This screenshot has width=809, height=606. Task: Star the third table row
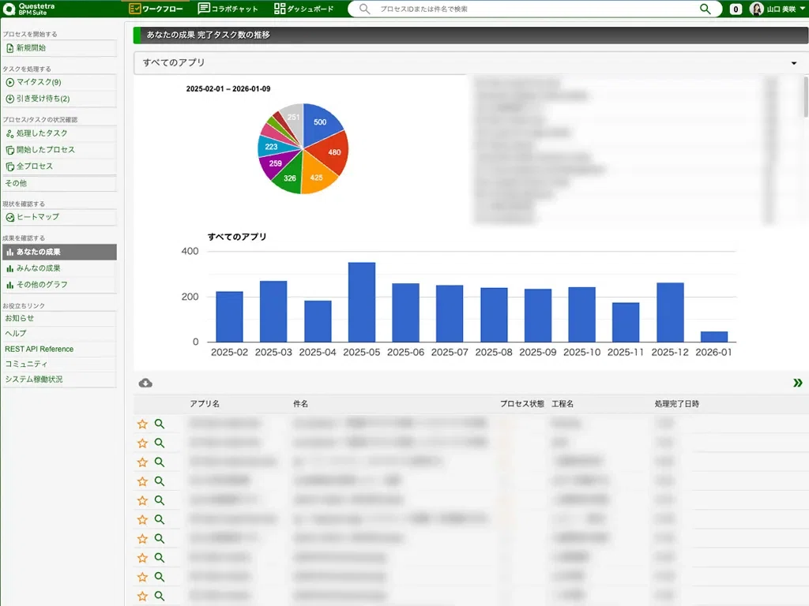tap(142, 462)
